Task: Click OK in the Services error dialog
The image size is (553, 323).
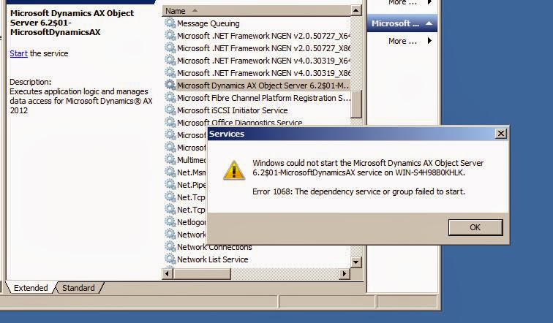Action: [475, 227]
